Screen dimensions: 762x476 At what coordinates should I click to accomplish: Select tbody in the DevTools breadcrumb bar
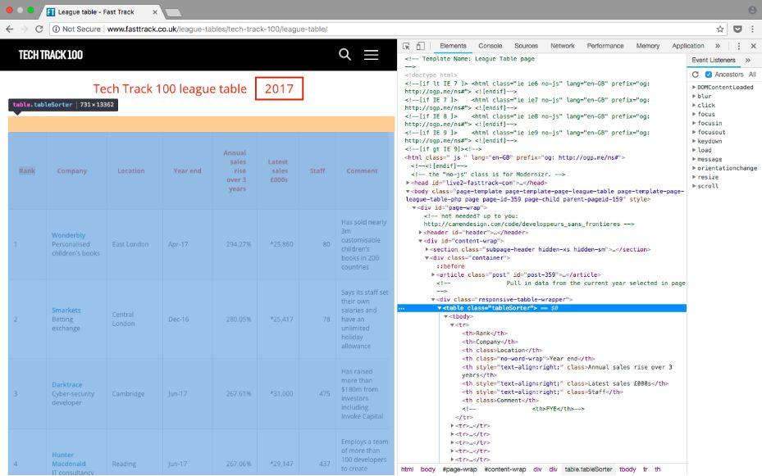(x=627, y=469)
